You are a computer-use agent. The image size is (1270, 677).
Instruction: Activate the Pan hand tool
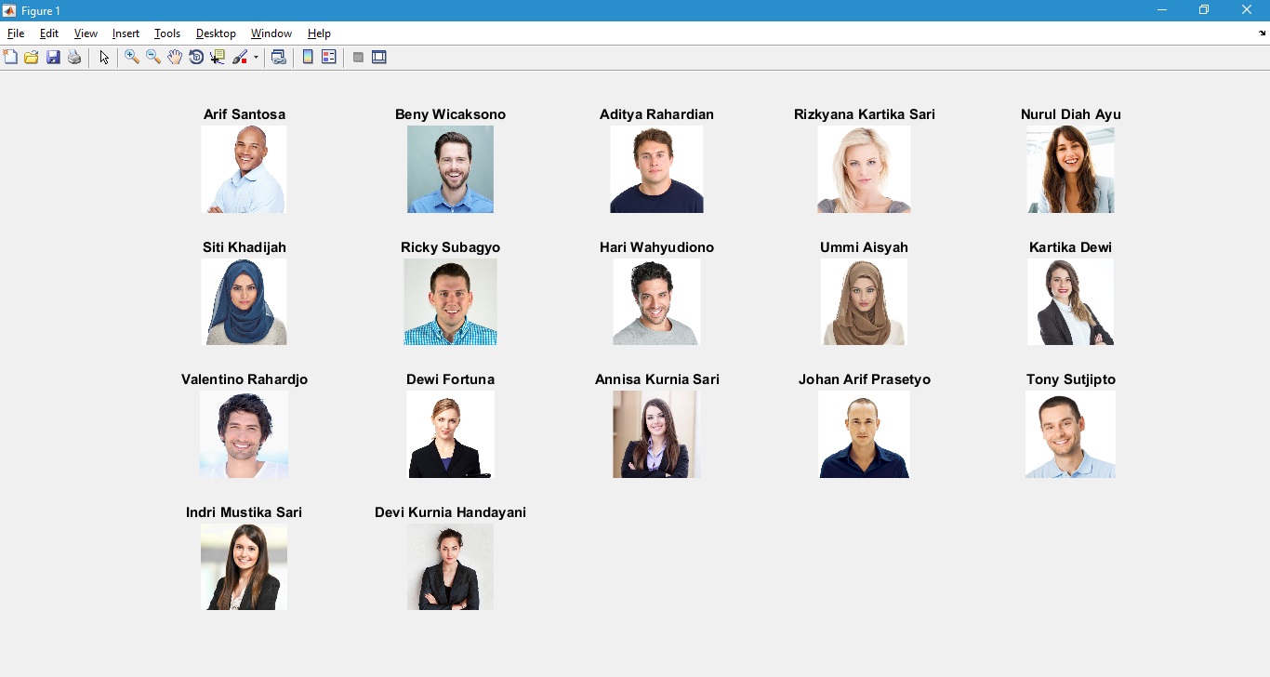coord(175,58)
